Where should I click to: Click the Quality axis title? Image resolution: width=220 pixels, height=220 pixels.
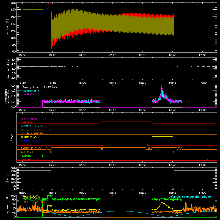coord(7,178)
